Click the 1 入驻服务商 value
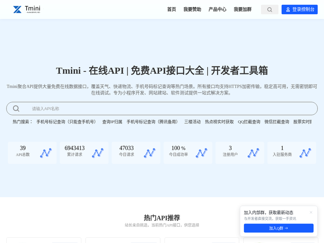The width and height of the screenshot is (324, 243). [x=282, y=148]
